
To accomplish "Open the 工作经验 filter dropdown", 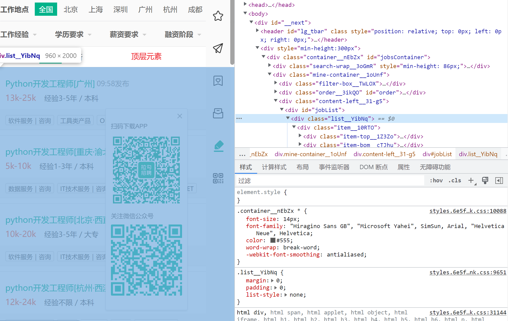I will pos(18,34).
